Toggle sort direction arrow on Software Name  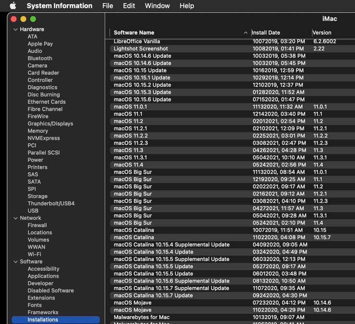pyautogui.click(x=246, y=33)
